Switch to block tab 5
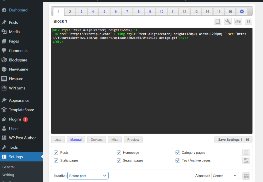 [x=104, y=12]
